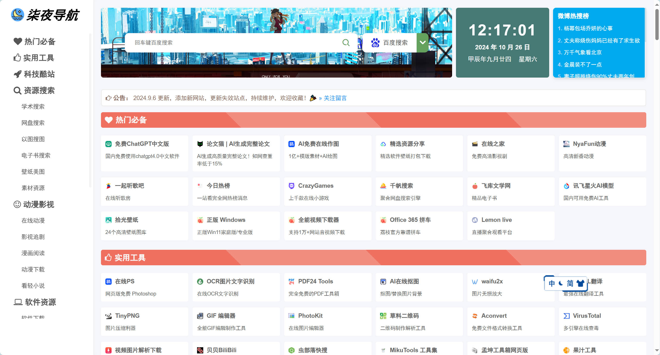Click the 资源搜索 magnifier icon in sidebar

tap(17, 91)
